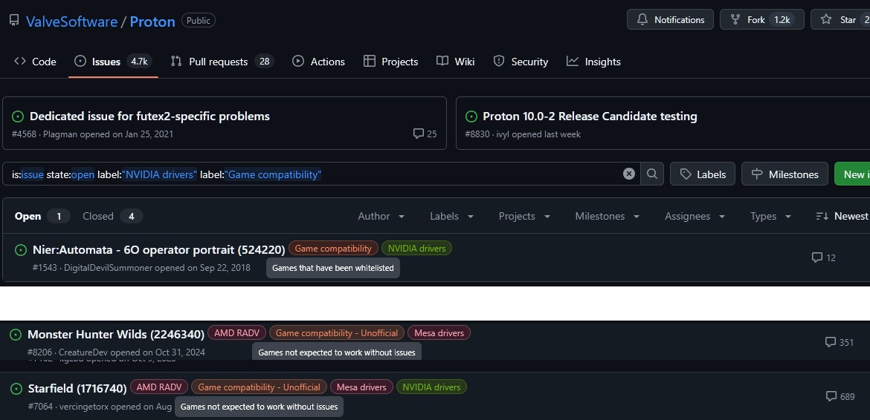This screenshot has width=870, height=420.
Task: Click Game compatibility - Unofficial label on Starfield
Action: (x=259, y=387)
